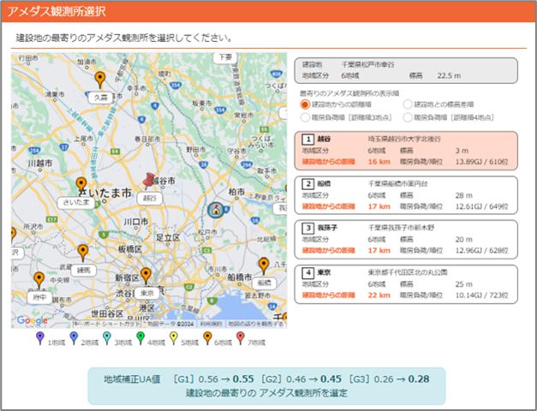
Task: Click the green 4地域 legend pin
Action: click(x=140, y=337)
